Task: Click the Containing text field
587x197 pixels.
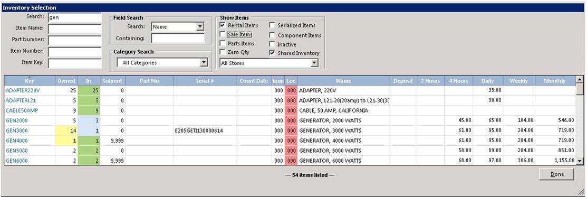Action: click(178, 38)
